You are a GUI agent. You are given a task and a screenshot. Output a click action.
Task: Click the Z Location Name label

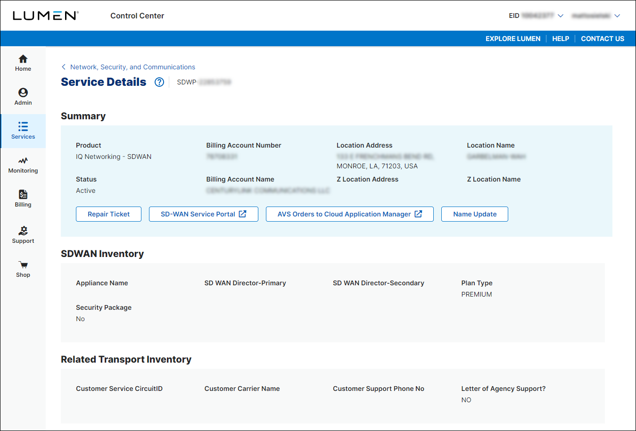(494, 179)
